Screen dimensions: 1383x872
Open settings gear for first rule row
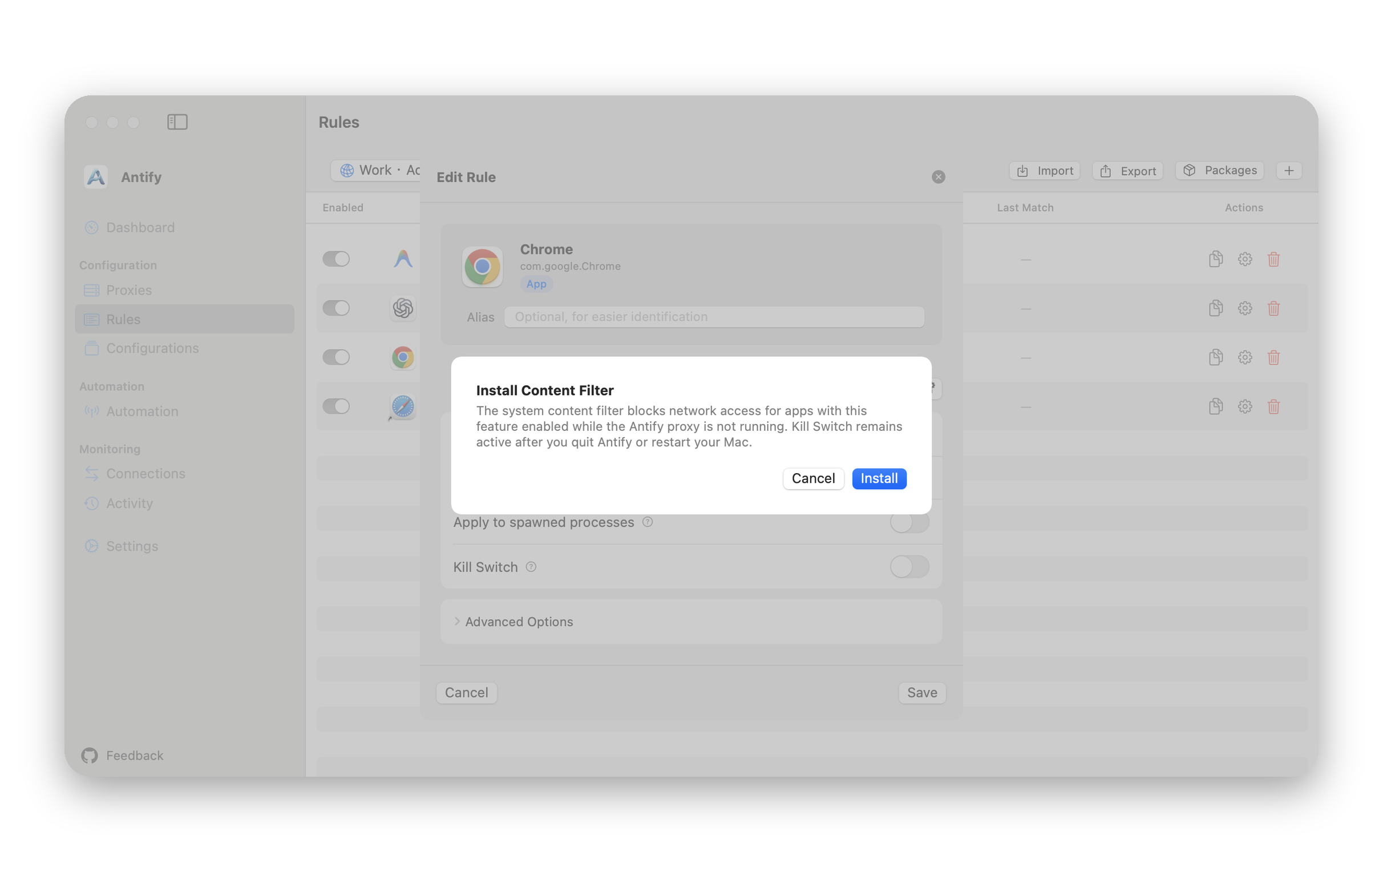(x=1244, y=259)
